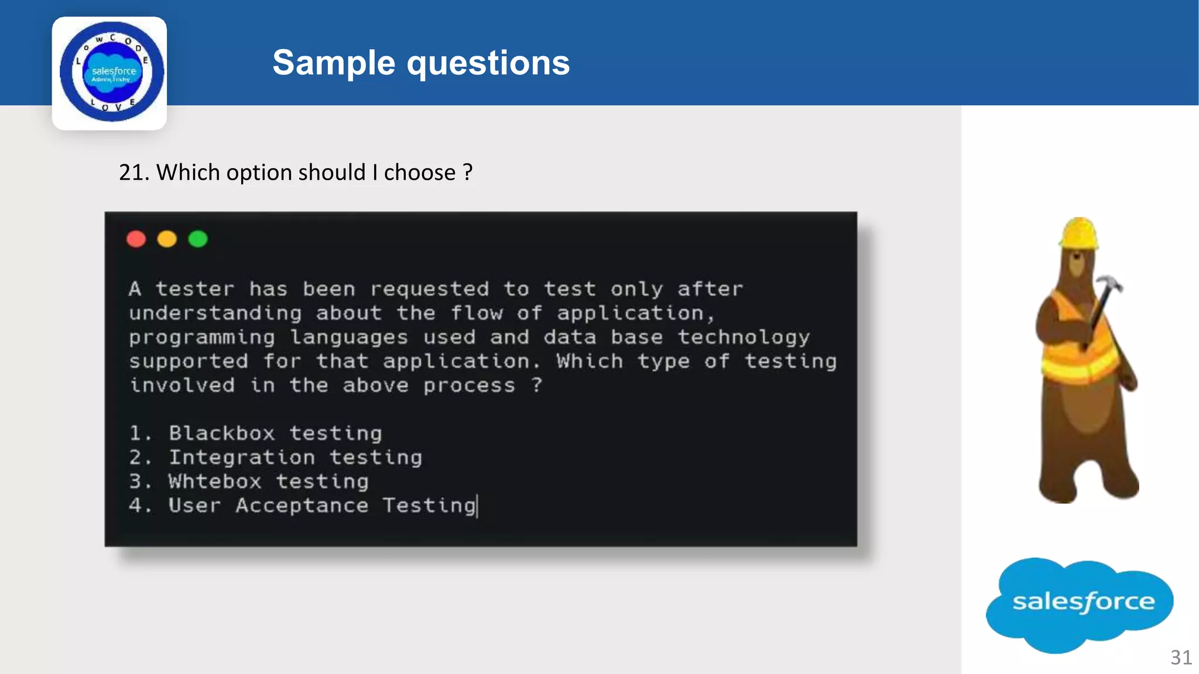
Task: Select option 1 Blackbox testing
Action: (256, 434)
